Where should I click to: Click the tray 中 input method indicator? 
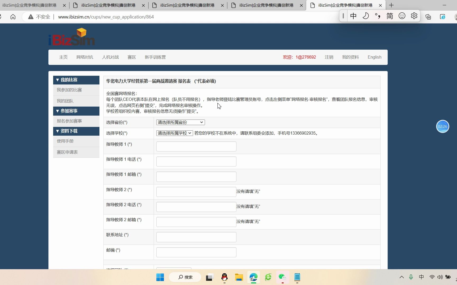[421, 277]
